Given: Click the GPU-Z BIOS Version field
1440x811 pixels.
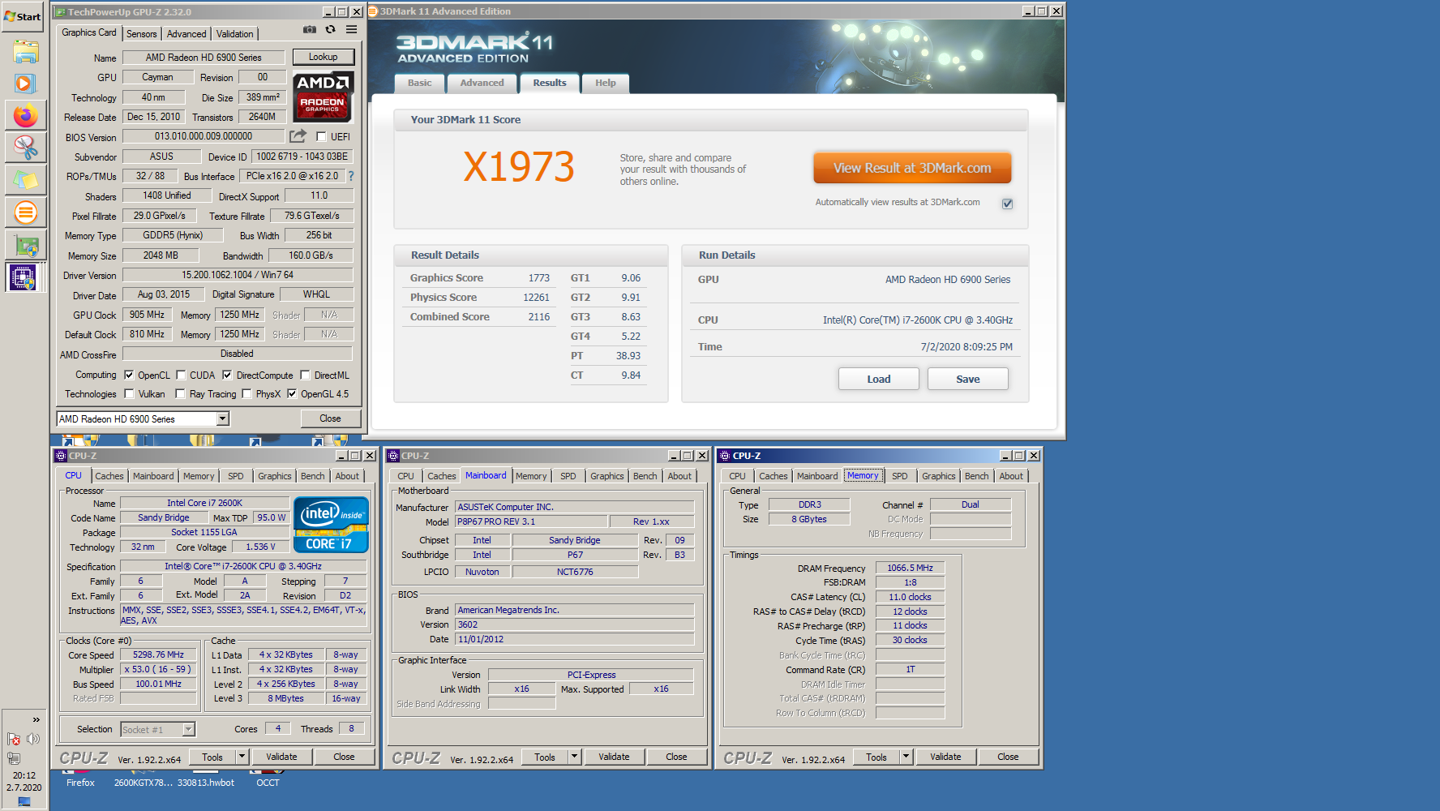Looking at the screenshot, I should pyautogui.click(x=204, y=136).
